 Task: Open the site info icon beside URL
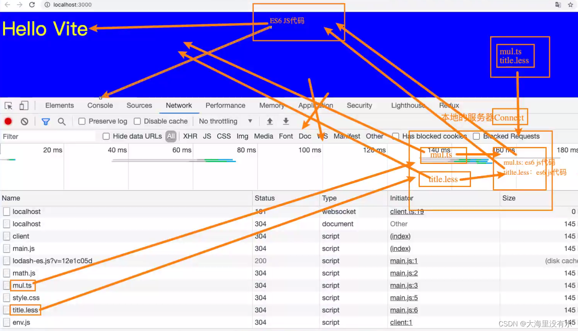[x=47, y=5]
